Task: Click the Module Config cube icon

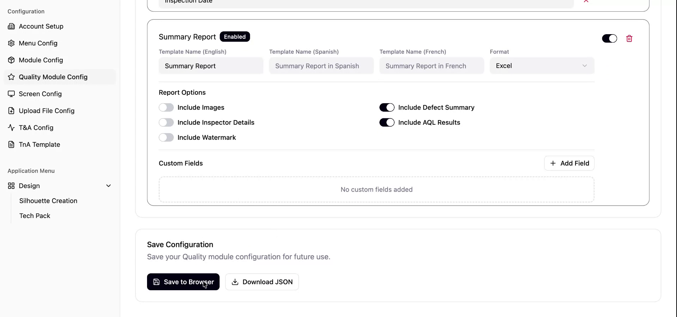Action: click(11, 60)
